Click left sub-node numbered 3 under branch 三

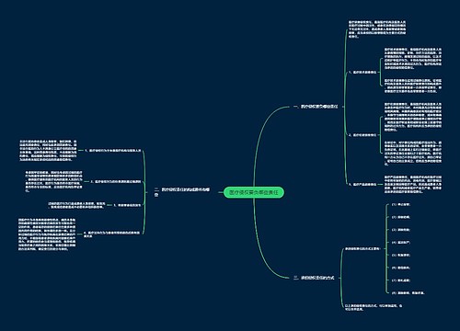pyautogui.click(x=127, y=205)
